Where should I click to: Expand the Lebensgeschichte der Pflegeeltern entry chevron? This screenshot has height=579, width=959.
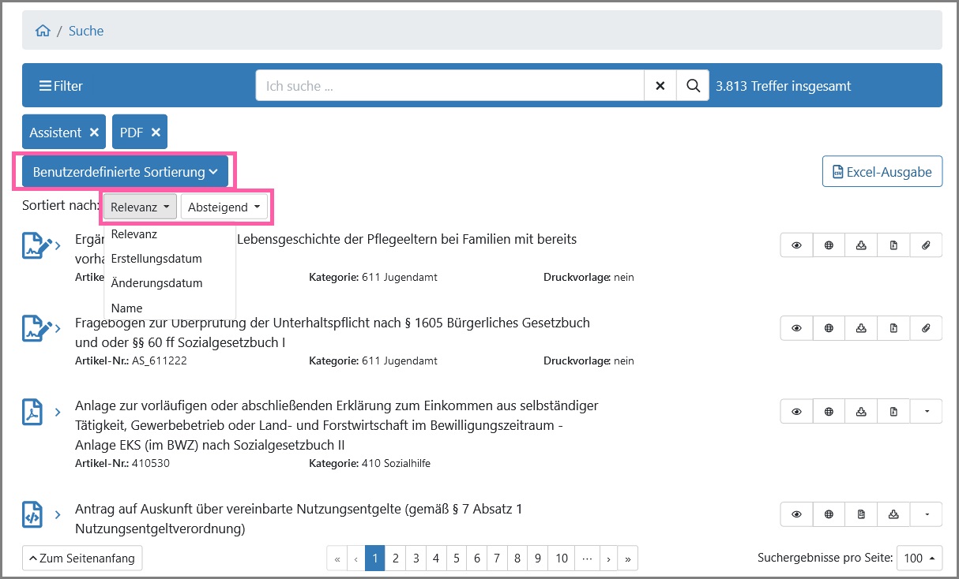coord(58,246)
